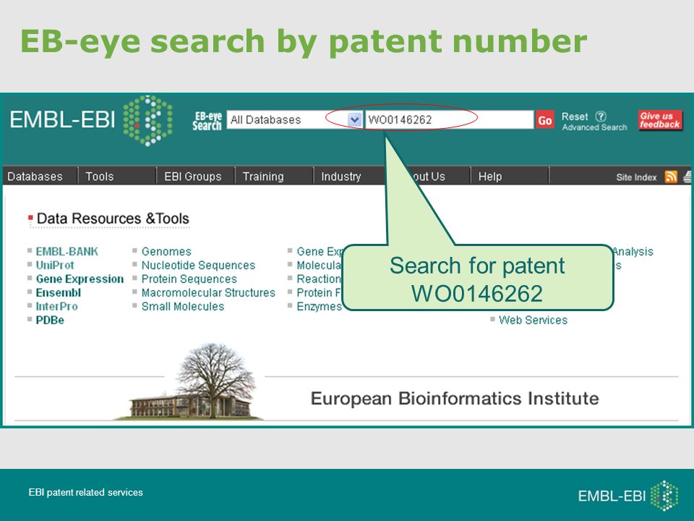Click the search field containing WO0146262
This screenshot has height=521, width=694.
tap(449, 119)
